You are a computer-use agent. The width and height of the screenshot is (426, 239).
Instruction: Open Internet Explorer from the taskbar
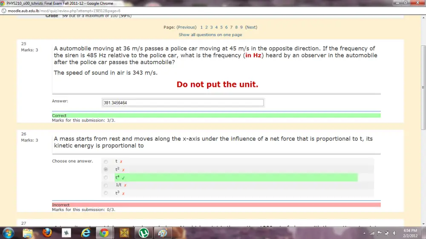click(x=86, y=233)
